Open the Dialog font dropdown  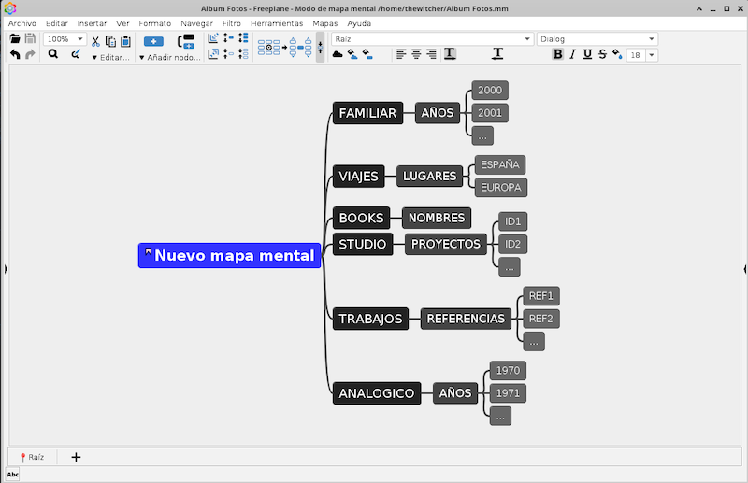597,39
